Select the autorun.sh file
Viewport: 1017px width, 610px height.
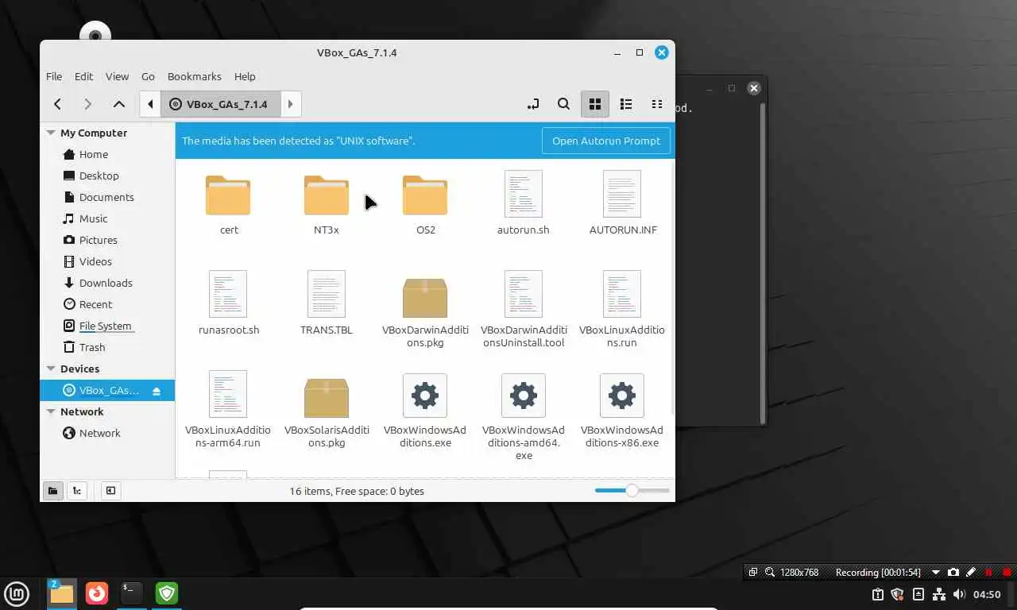point(524,203)
